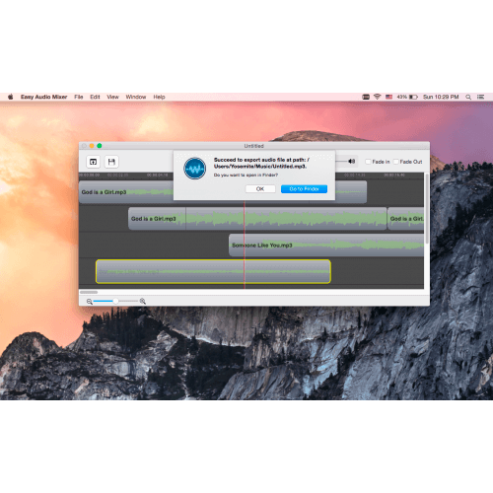Click the zoom out magnifier icon
493x493 pixels.
pos(90,302)
